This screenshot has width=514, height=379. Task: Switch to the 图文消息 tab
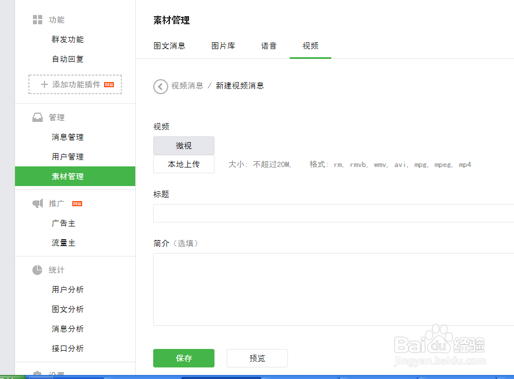pos(169,46)
